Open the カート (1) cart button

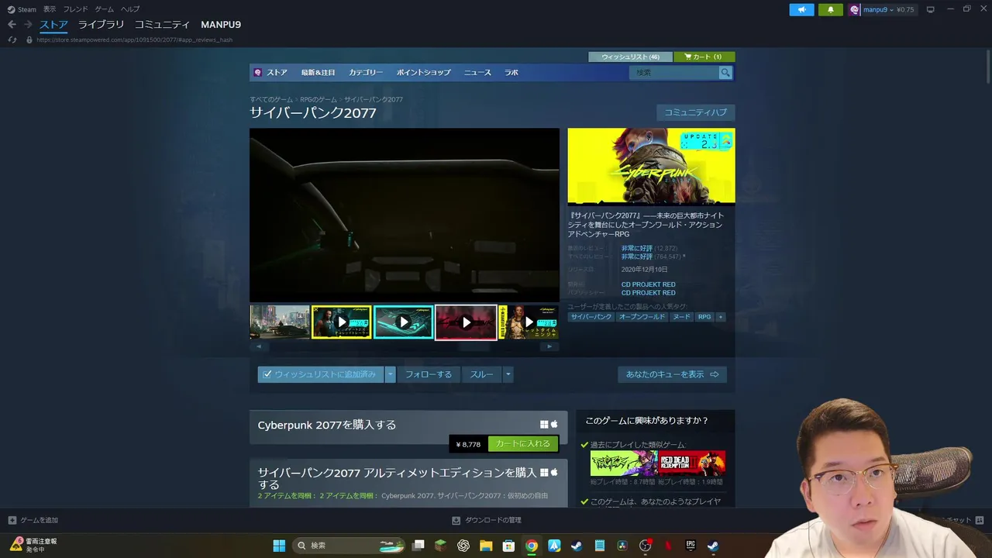tap(704, 57)
